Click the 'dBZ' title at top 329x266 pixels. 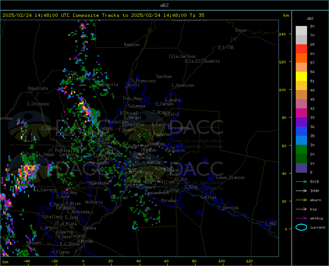click(164, 5)
